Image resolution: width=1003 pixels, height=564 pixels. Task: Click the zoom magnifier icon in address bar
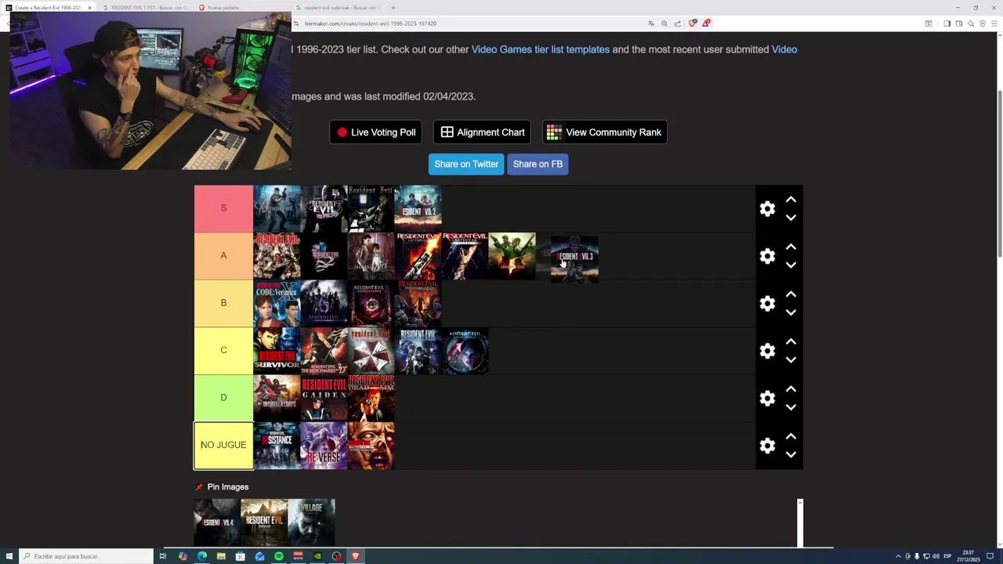(x=664, y=23)
